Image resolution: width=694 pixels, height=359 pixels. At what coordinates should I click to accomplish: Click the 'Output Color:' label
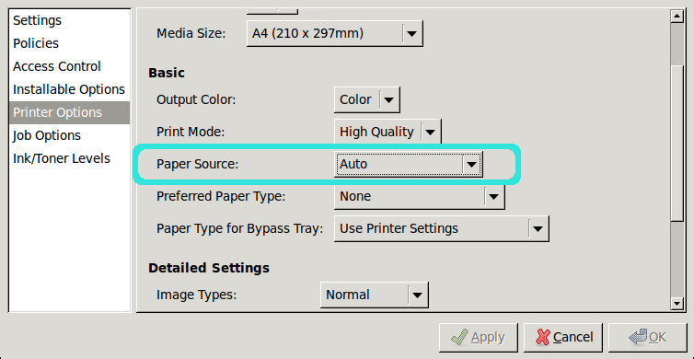click(196, 100)
